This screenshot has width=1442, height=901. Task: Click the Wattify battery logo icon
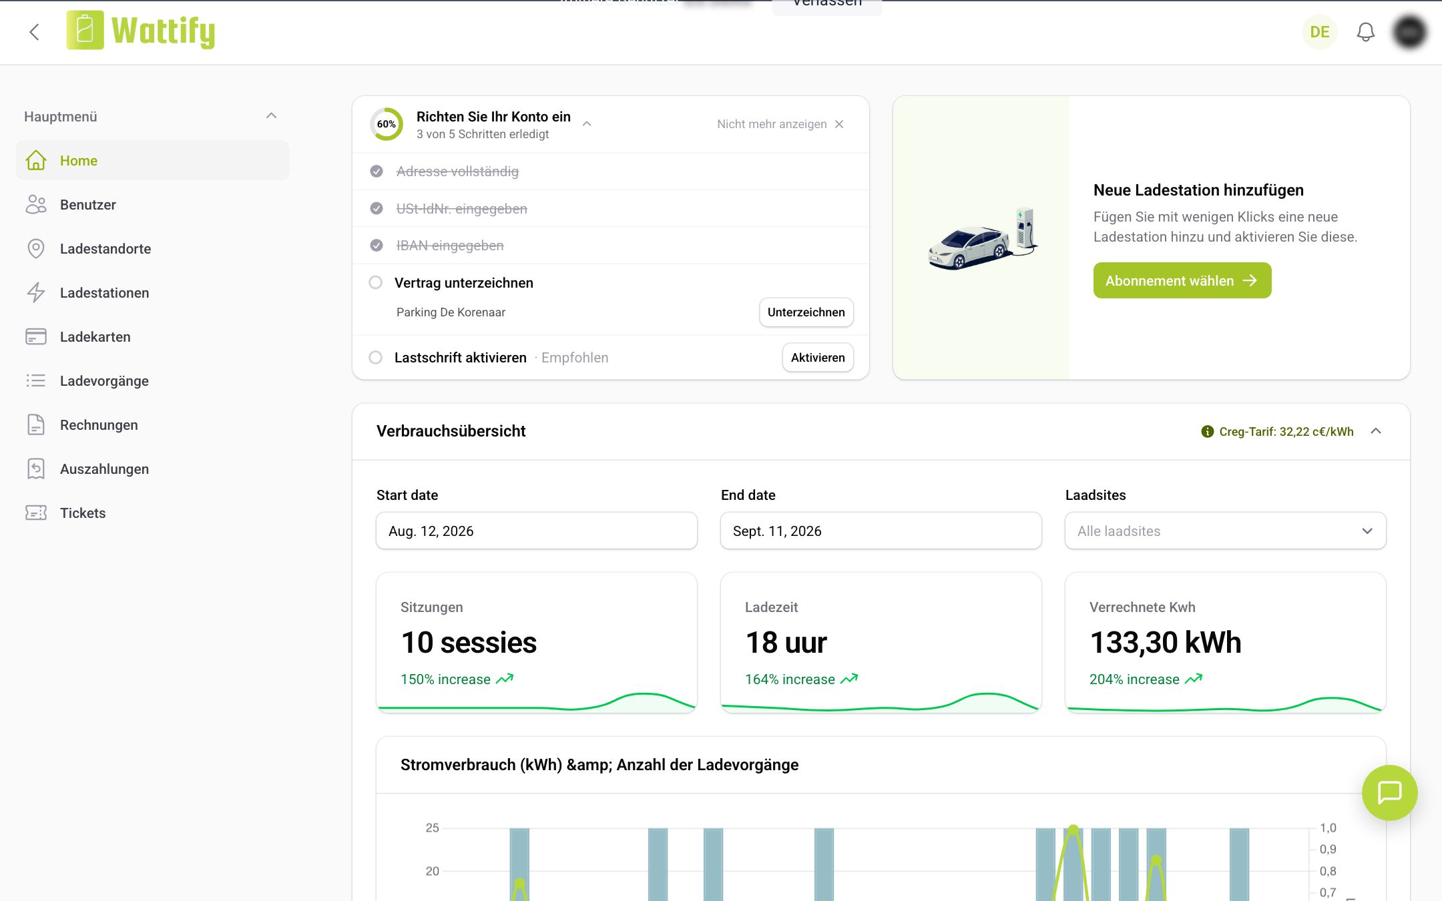(85, 31)
